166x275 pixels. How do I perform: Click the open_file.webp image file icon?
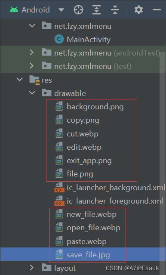(59, 227)
